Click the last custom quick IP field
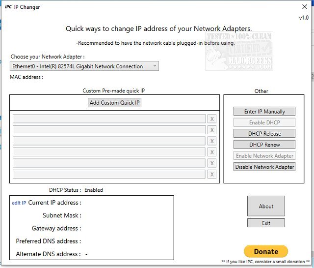The width and height of the screenshot is (314, 268). [109, 174]
